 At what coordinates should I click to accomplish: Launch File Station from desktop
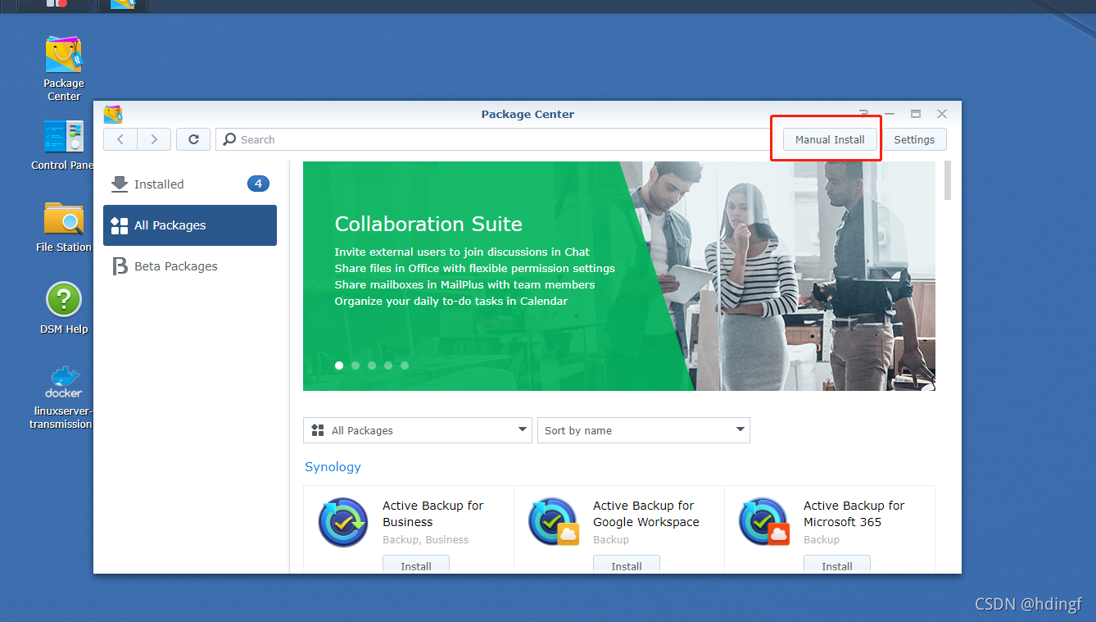[x=64, y=227]
